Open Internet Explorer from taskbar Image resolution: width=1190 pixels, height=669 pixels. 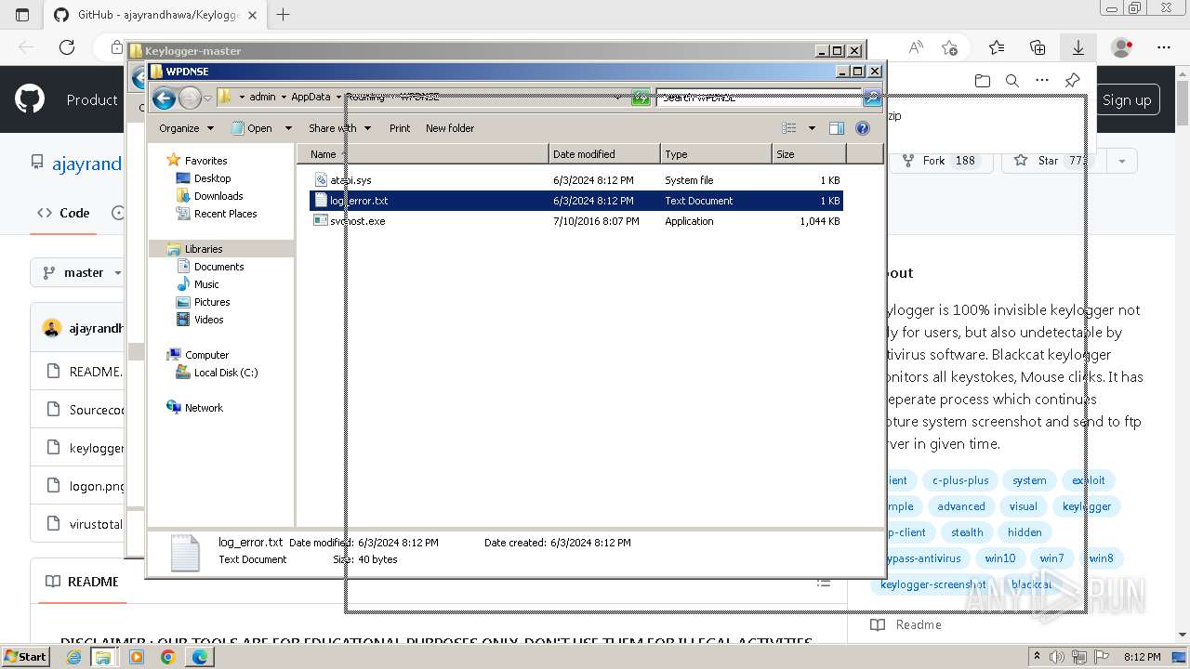coord(73,657)
